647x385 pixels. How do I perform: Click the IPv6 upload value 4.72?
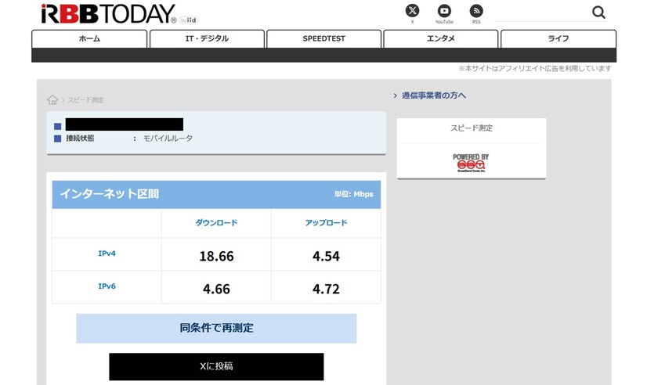326,289
